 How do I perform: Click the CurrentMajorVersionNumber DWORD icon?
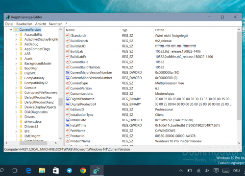click(68, 72)
